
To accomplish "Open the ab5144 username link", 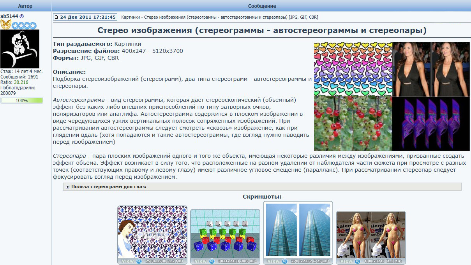I will [x=9, y=16].
